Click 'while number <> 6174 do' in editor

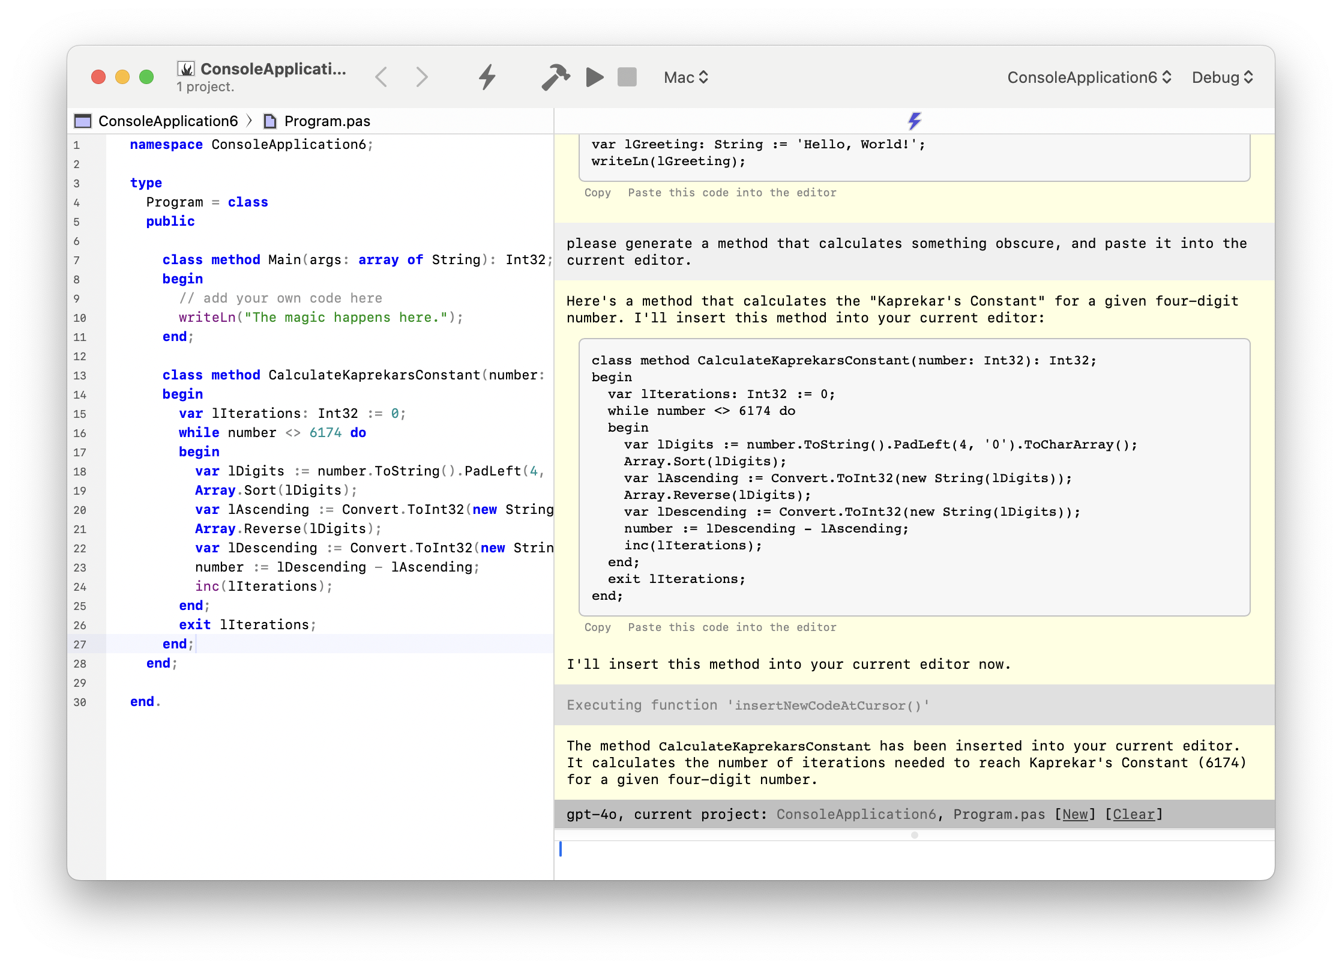click(272, 433)
